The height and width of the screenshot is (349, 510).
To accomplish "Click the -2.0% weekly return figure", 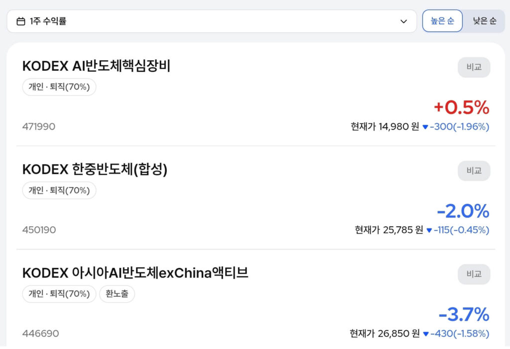I will (463, 211).
